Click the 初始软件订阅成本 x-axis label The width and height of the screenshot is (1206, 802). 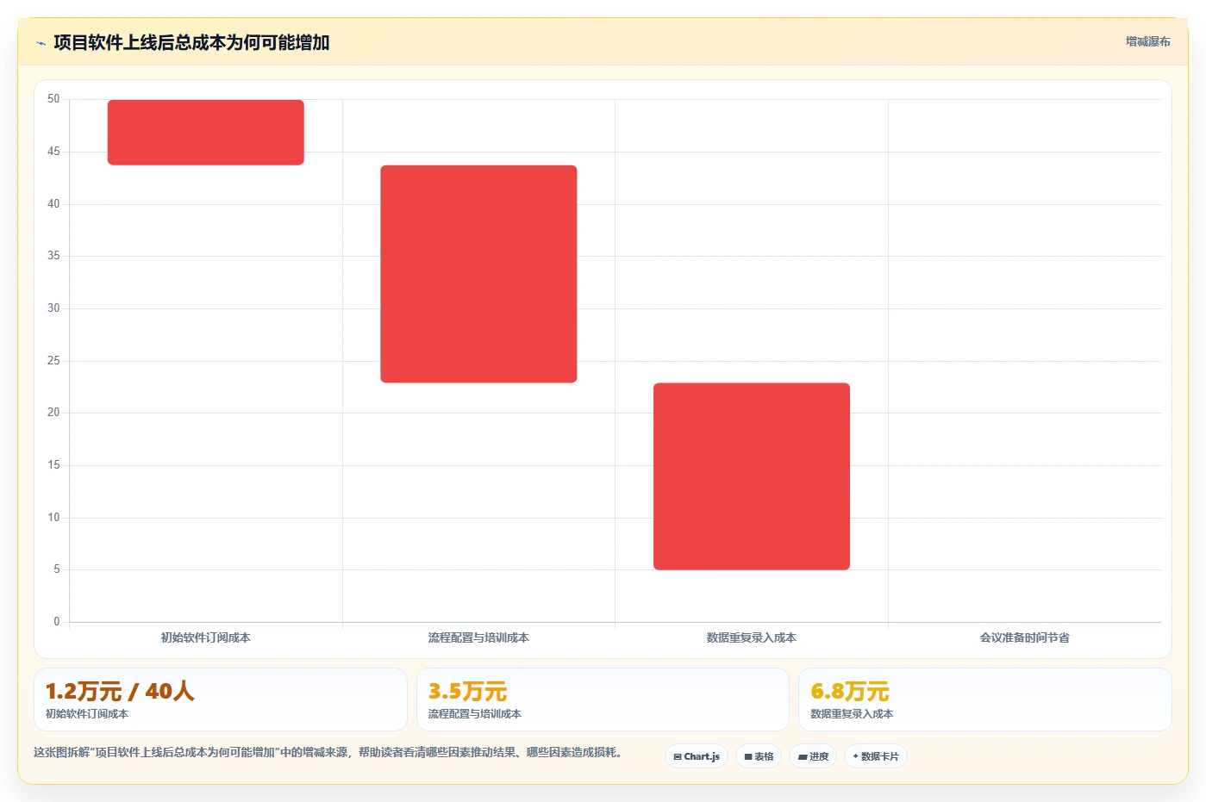pos(206,637)
